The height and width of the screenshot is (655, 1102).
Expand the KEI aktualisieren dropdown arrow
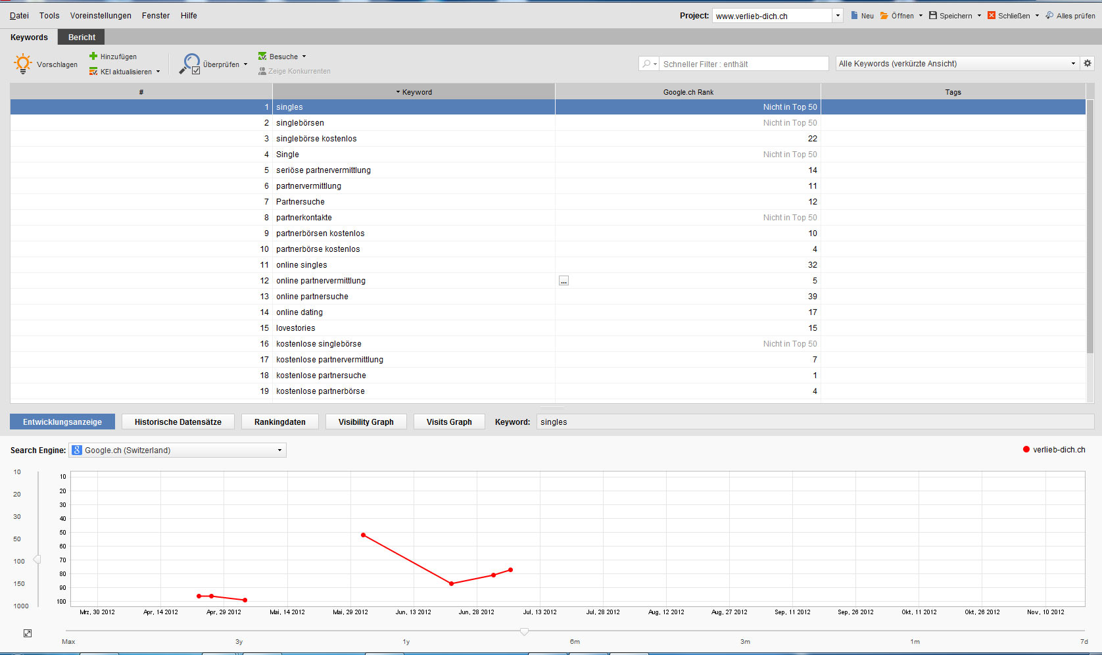pyautogui.click(x=158, y=72)
